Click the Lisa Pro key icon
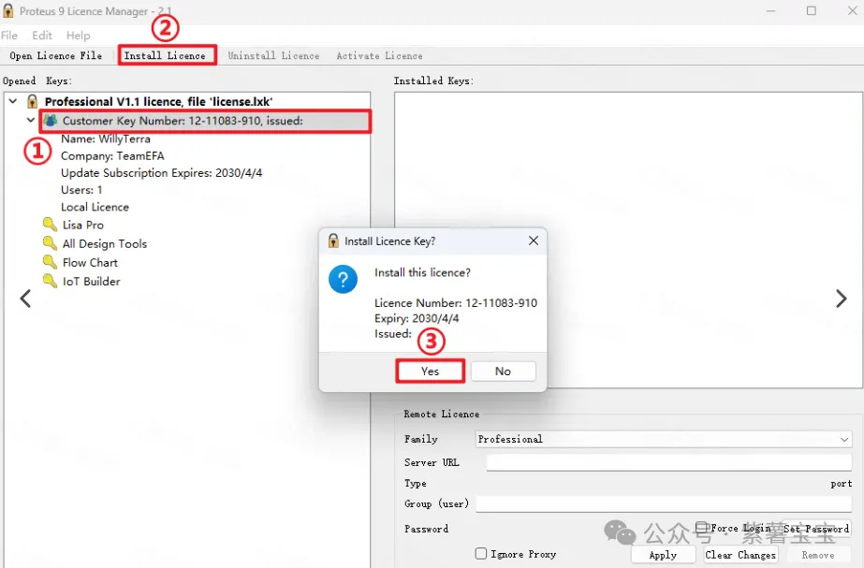This screenshot has width=864, height=568. click(50, 225)
